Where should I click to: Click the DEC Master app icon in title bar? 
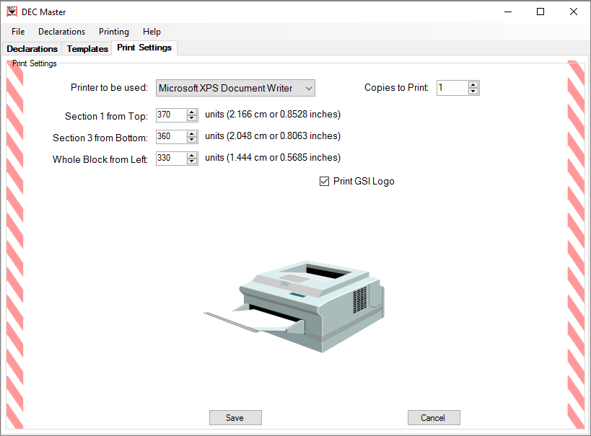coord(12,12)
